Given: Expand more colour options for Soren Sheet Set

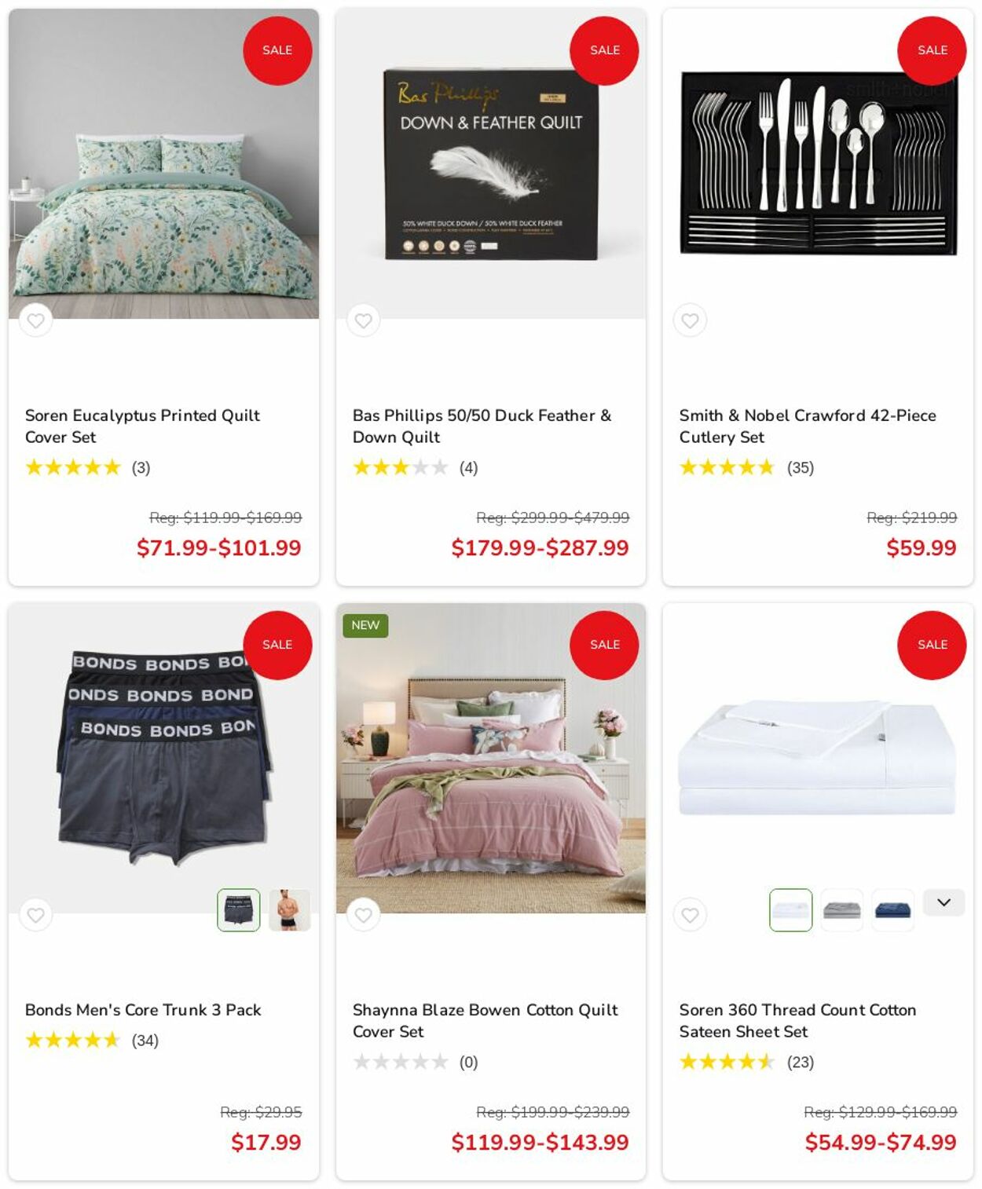Looking at the screenshot, I should [x=944, y=903].
